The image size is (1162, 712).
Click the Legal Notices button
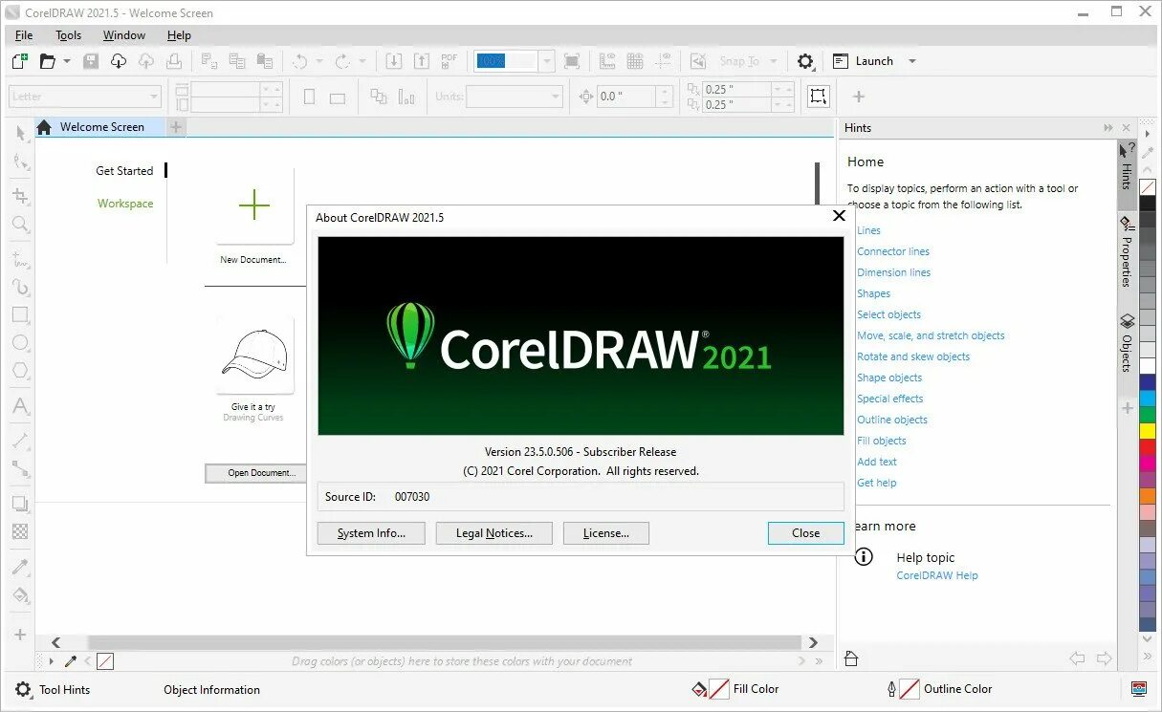tap(494, 533)
